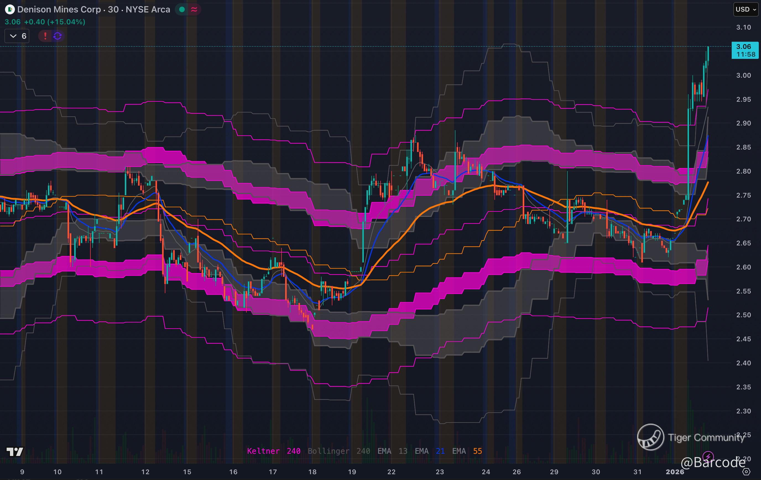Screen dimensions: 761x480
Task: Click the purple refresh cycle icon
Action: click(58, 36)
